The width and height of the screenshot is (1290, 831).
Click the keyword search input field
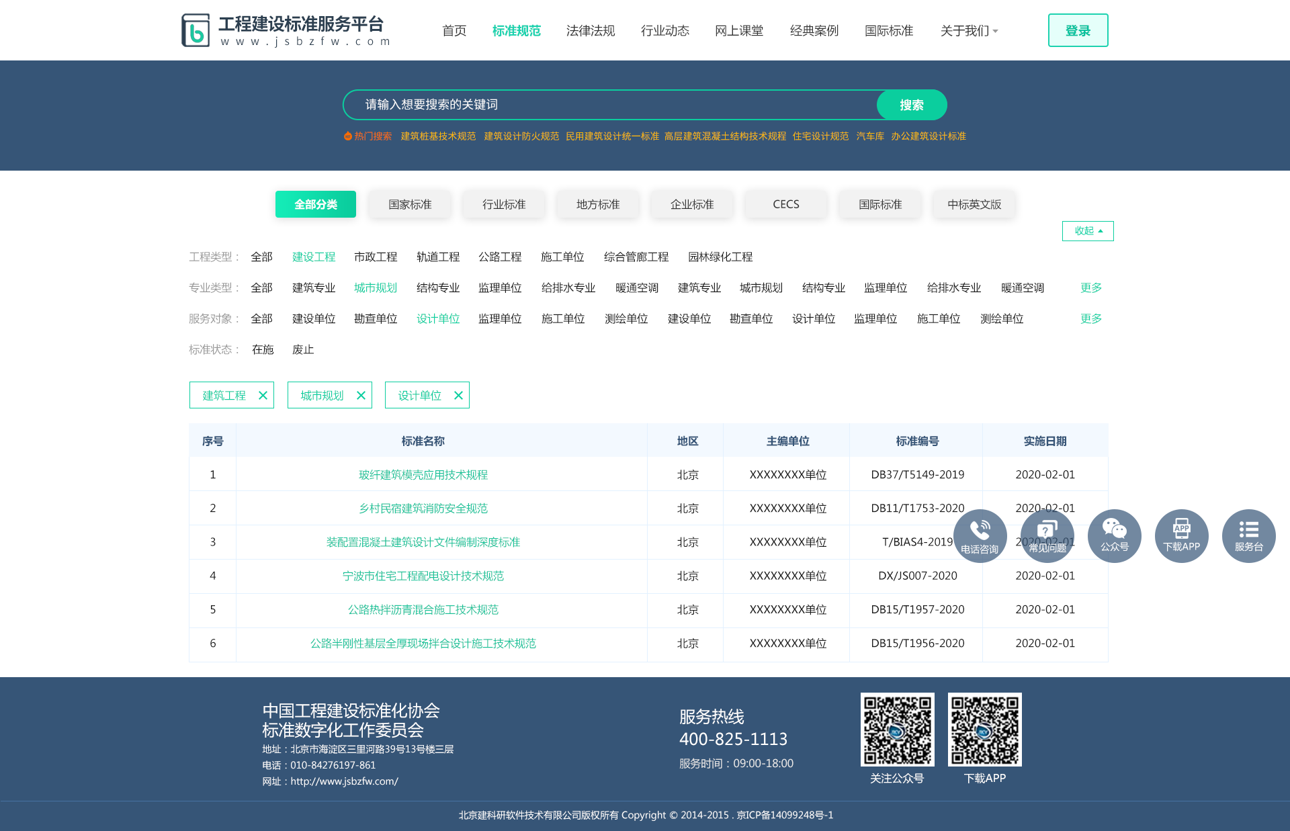[x=605, y=105]
